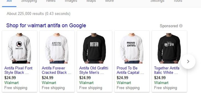201x104 pixels.
Task: Open Shop for walmart antifa on Google
Action: (x=46, y=26)
